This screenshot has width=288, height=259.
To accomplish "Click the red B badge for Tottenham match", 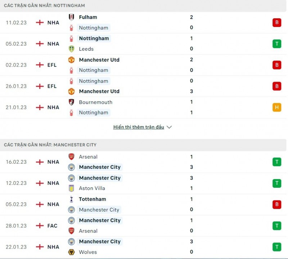I will pyautogui.click(x=276, y=204).
